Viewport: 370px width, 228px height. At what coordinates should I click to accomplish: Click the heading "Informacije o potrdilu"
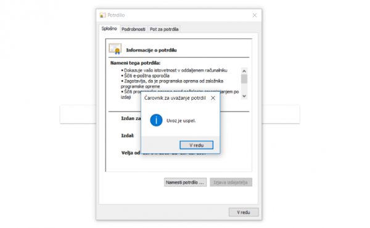click(151, 50)
